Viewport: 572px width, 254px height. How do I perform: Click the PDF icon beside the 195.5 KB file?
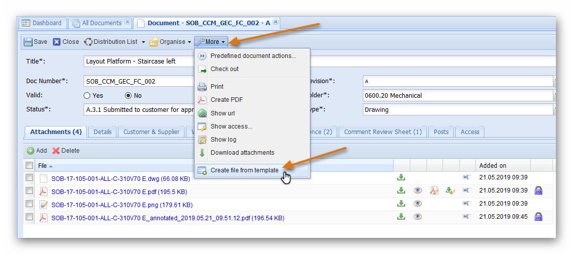tap(44, 191)
